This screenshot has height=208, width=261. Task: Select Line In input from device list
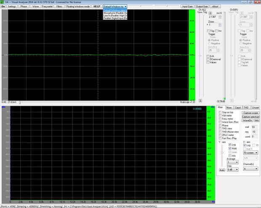pyautogui.click(x=115, y=16)
